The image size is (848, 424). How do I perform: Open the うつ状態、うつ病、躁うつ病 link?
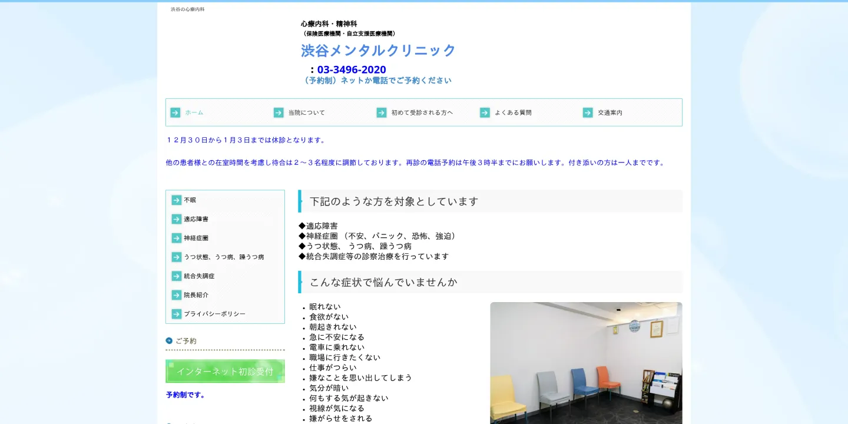tap(224, 257)
